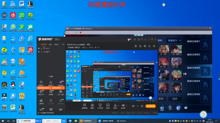
Task: Add a new scene with the plus button
Action: pyautogui.click(x=63, y=44)
